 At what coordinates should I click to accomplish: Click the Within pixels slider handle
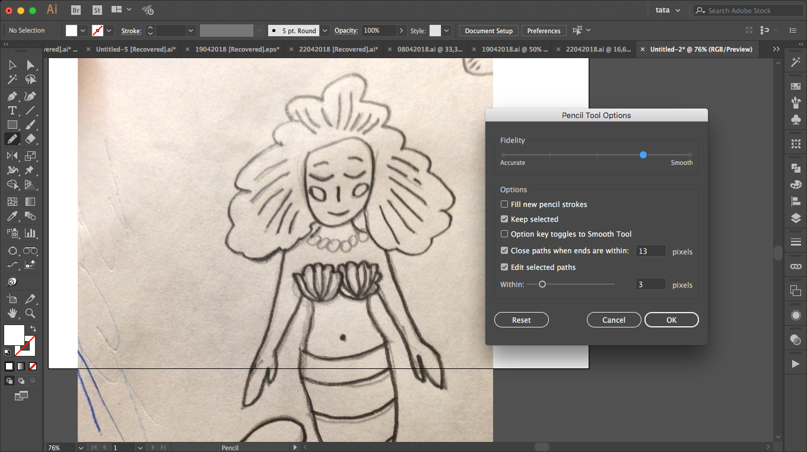[x=542, y=284]
